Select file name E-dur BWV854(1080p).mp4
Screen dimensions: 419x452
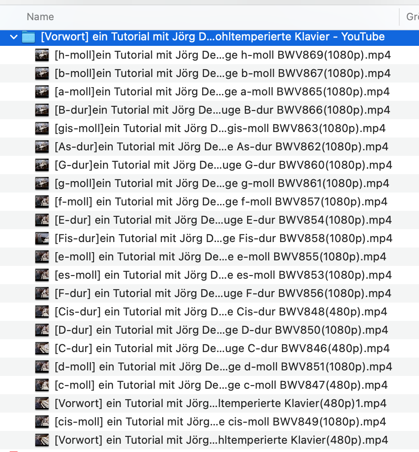pos(223,220)
